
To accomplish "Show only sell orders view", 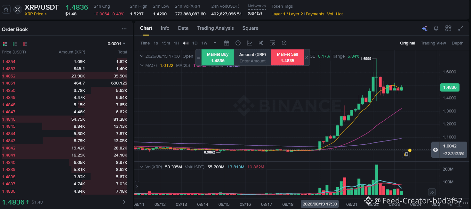I will (25, 44).
